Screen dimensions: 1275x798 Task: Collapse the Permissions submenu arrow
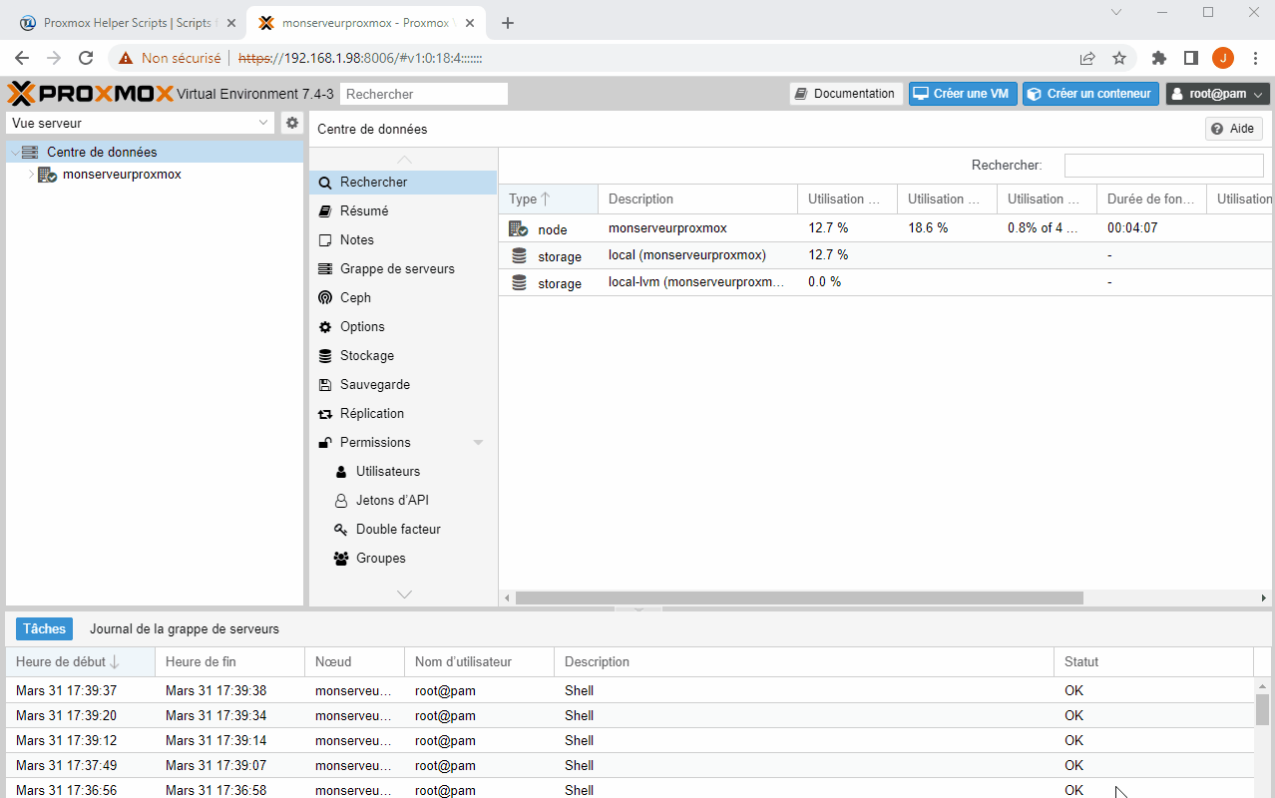pos(478,442)
